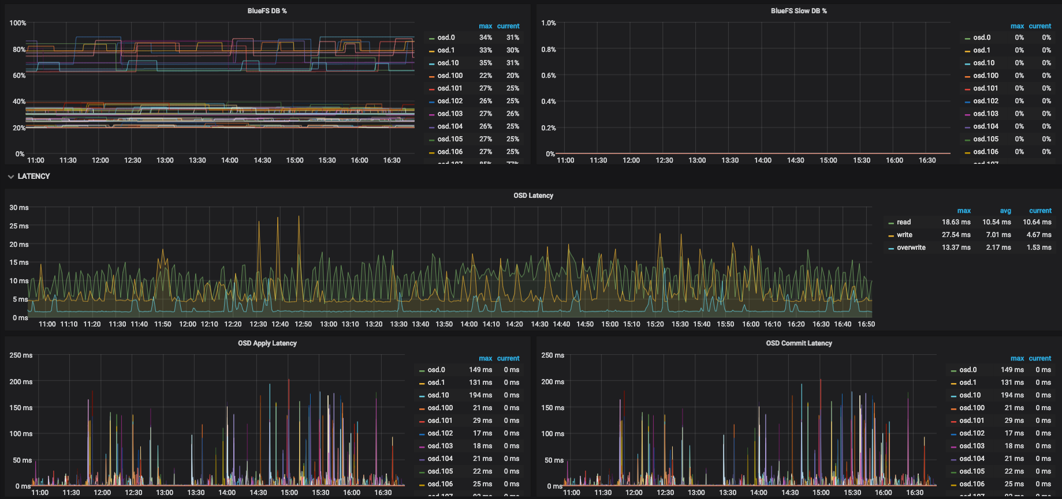
Task: Toggle osd.105 series in BlueFS Slow DB % legend
Action: 986,139
